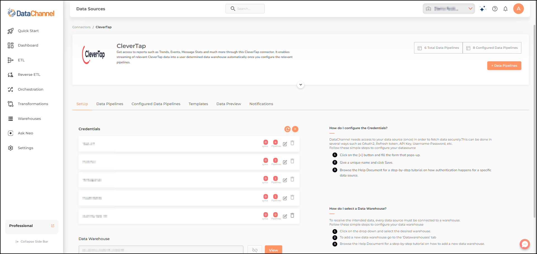Image resolution: width=537 pixels, height=254 pixels.
Task: Edit the fourth credential row
Action: click(285, 199)
